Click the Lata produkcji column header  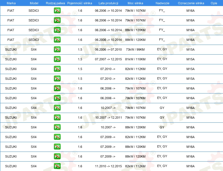tap(108, 3)
